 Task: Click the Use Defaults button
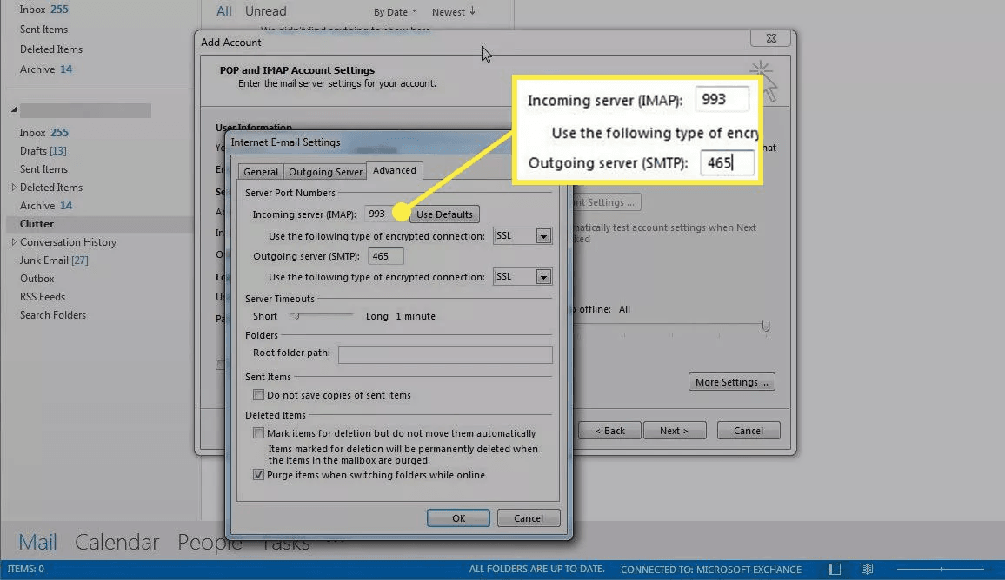tap(444, 214)
